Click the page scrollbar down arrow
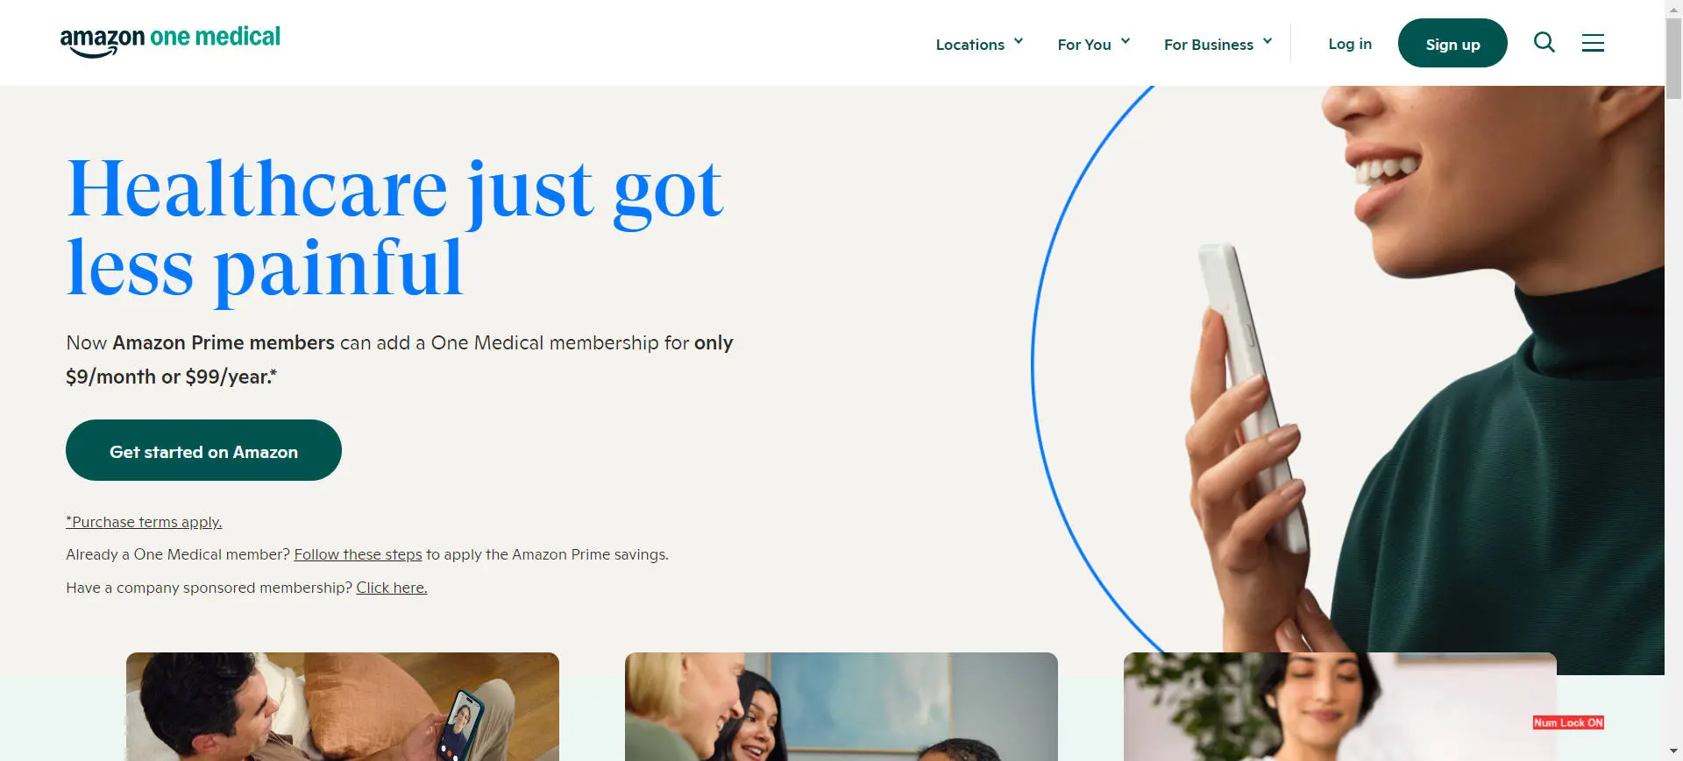The width and height of the screenshot is (1683, 761). coord(1673,751)
